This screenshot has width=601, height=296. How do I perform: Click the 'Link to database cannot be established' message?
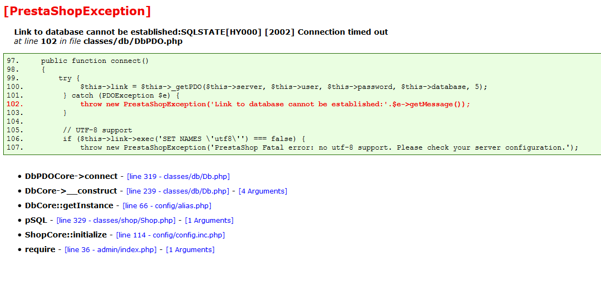[201, 32]
